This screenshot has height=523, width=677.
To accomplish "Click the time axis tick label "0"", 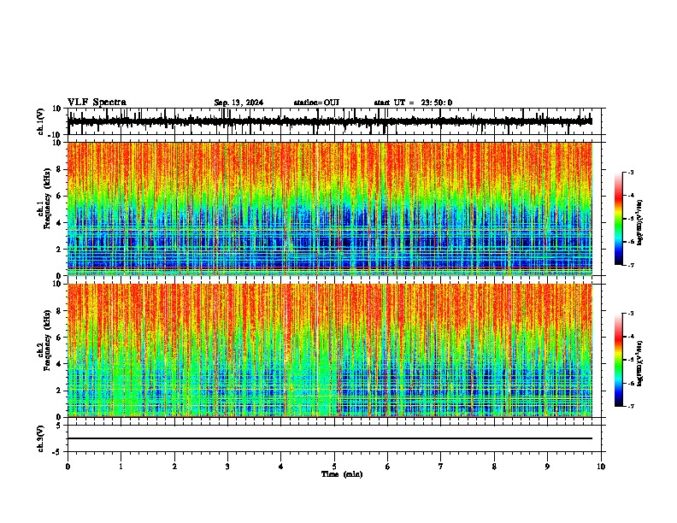I will pos(68,467).
